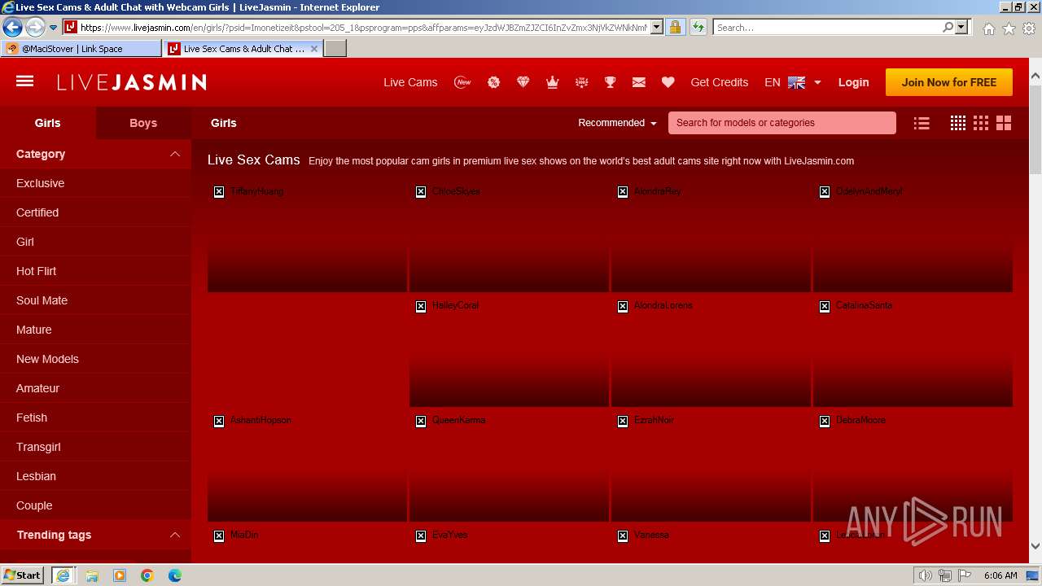Viewport: 1042px width, 586px height.
Task: Open the trophy awards icon
Action: [x=610, y=82]
